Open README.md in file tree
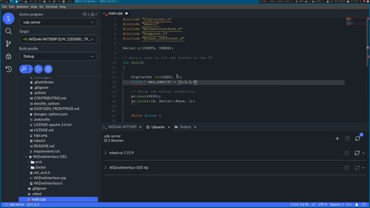370x208 pixels. tap(44, 146)
